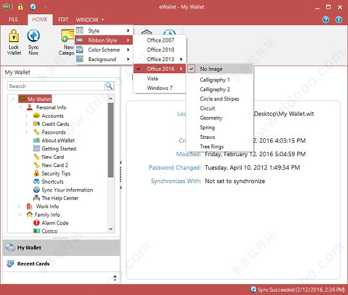The width and height of the screenshot is (348, 295).
Task: Click the Family Info house icon
Action: pos(30,214)
